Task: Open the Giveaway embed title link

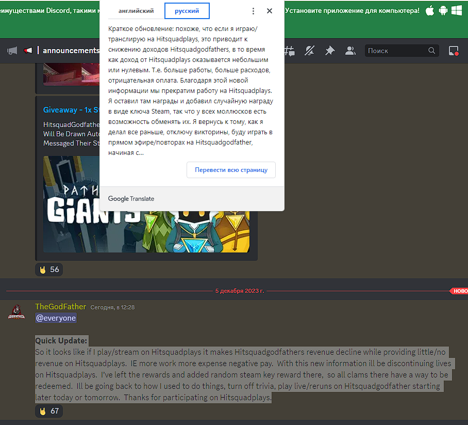Action: 71,110
